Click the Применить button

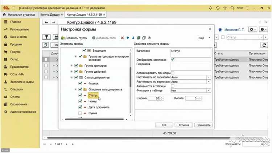pyautogui.click(x=203, y=125)
